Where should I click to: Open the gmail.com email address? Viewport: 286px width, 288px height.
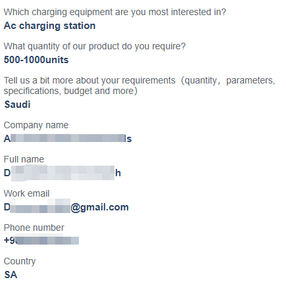(66, 207)
